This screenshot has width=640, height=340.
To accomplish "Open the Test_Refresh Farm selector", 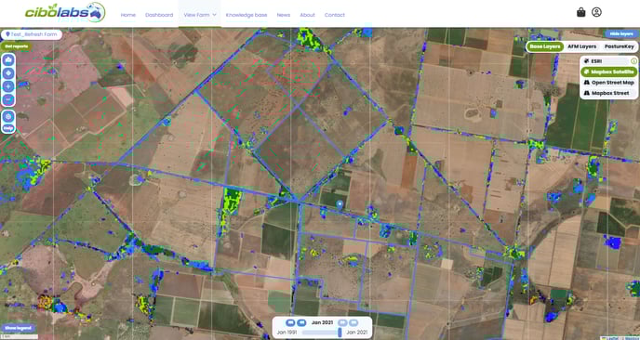I will (32, 34).
